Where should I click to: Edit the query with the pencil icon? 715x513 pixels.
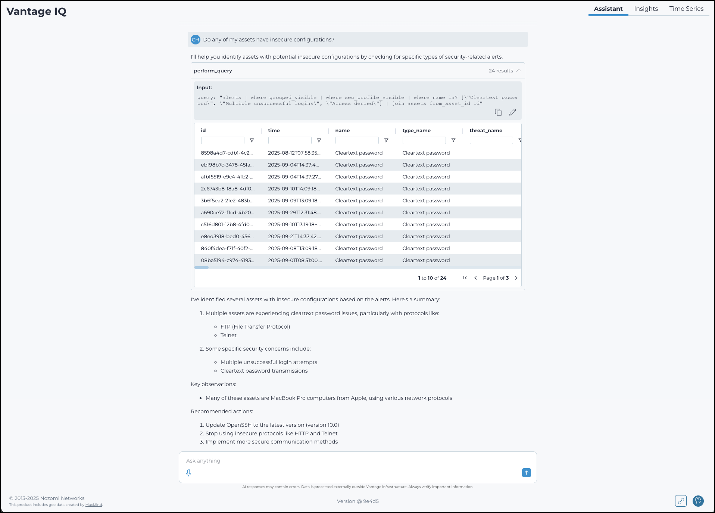coord(512,112)
